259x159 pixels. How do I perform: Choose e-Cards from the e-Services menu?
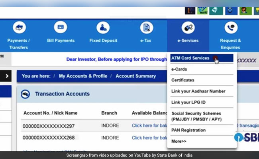179,69
